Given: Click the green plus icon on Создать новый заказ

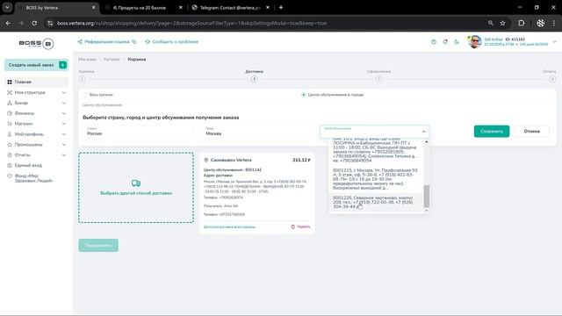Looking at the screenshot, I should point(62,65).
